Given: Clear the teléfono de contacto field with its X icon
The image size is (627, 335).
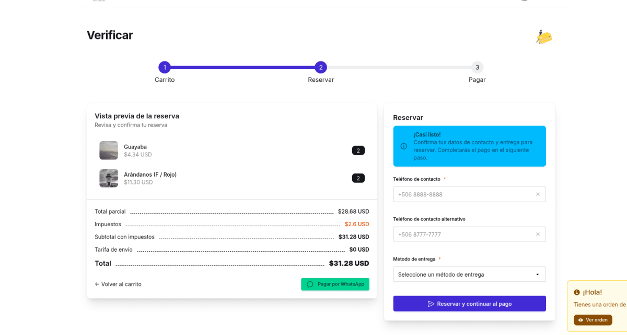Looking at the screenshot, I should pyautogui.click(x=538, y=194).
